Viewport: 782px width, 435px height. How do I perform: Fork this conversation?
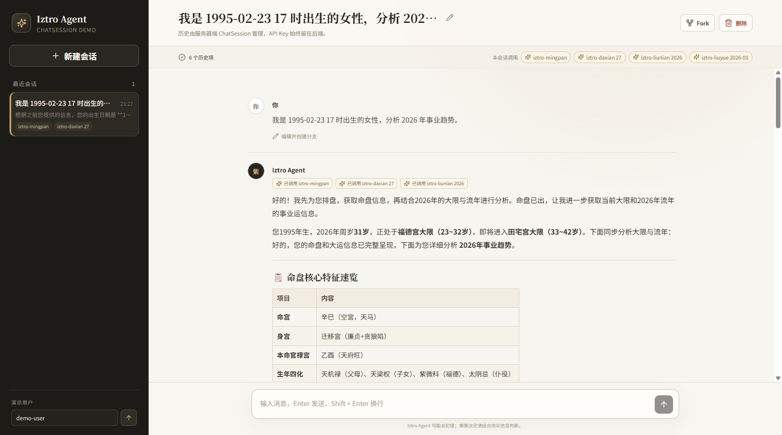(697, 23)
